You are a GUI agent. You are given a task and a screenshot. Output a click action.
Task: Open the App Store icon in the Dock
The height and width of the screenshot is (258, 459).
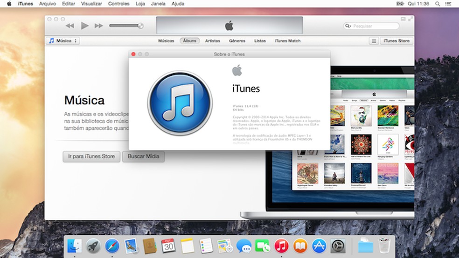pyautogui.click(x=319, y=246)
